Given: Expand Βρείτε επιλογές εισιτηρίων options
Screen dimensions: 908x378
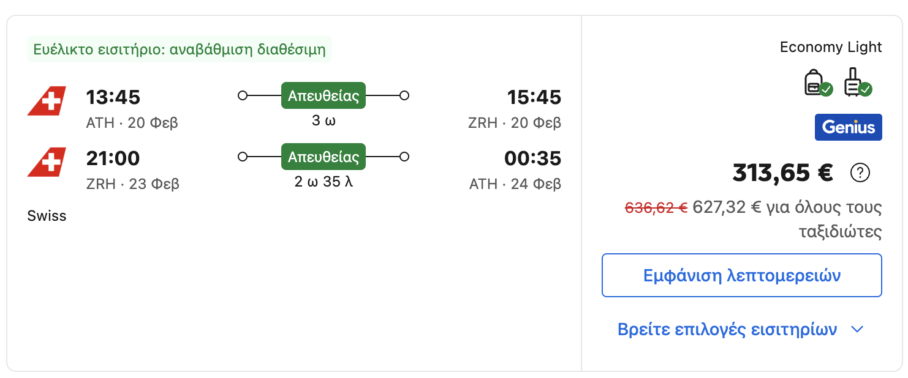Looking at the screenshot, I should [x=726, y=329].
